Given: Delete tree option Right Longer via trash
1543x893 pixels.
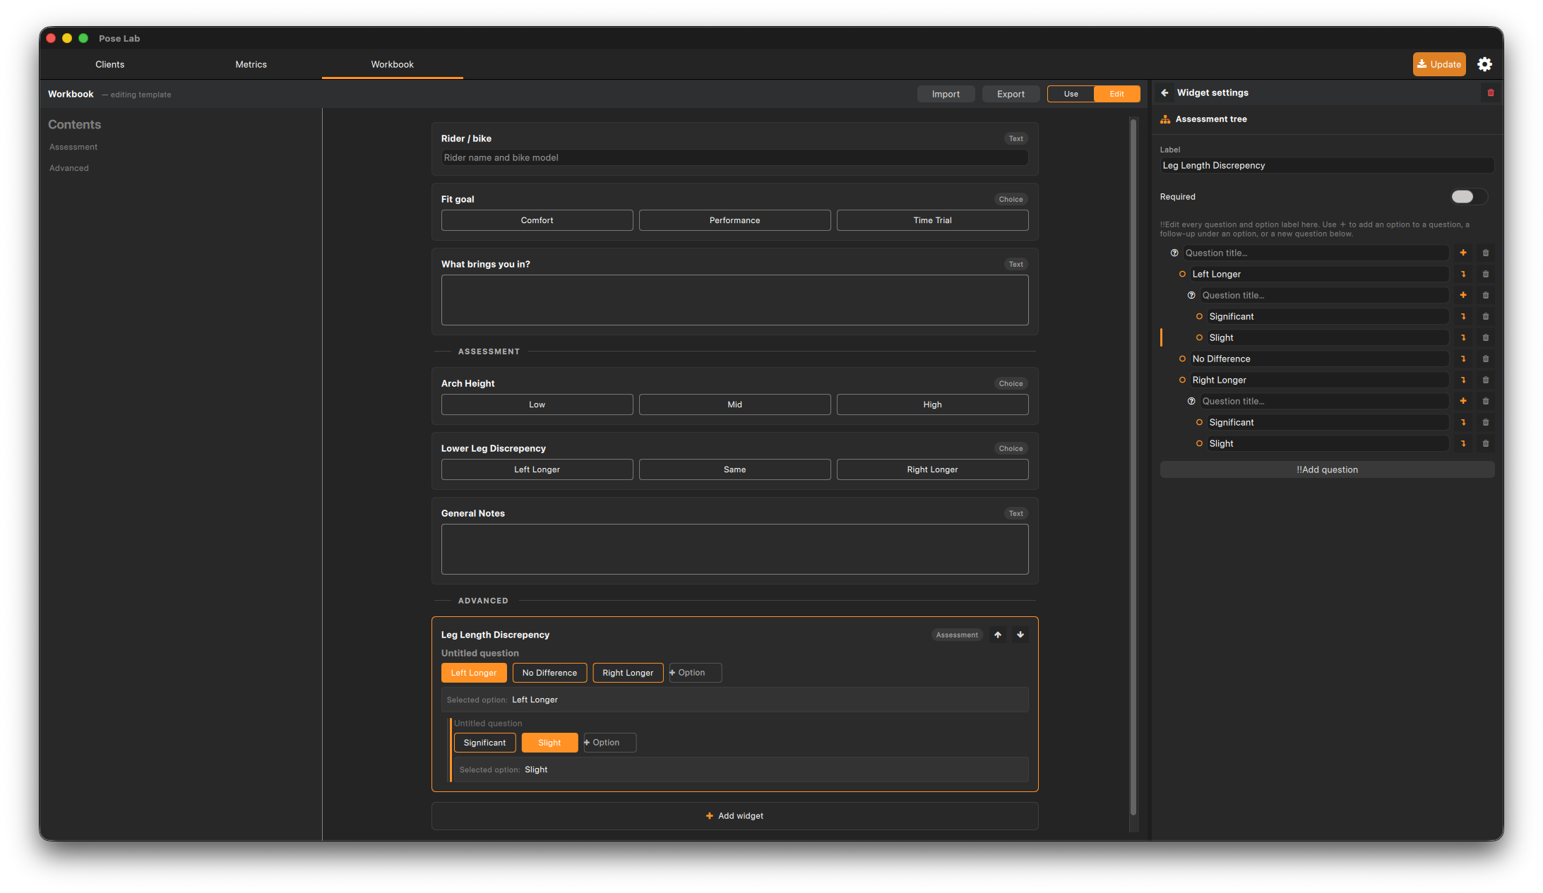Looking at the screenshot, I should coord(1486,380).
